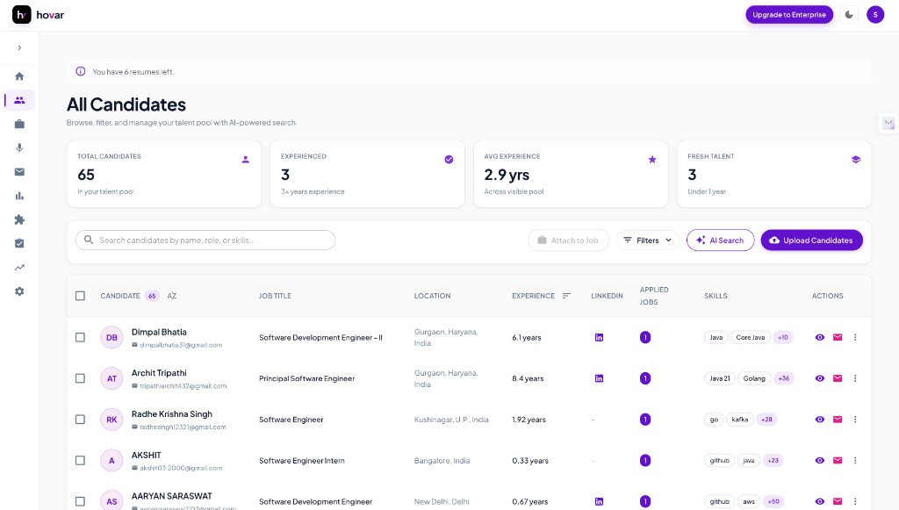Click the Fresh Talent stat card
The image size is (899, 510).
pos(774,174)
